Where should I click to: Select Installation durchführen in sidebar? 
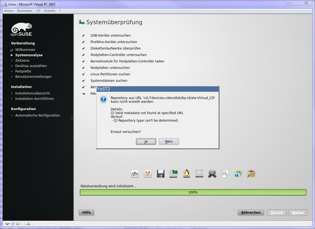tap(35, 99)
